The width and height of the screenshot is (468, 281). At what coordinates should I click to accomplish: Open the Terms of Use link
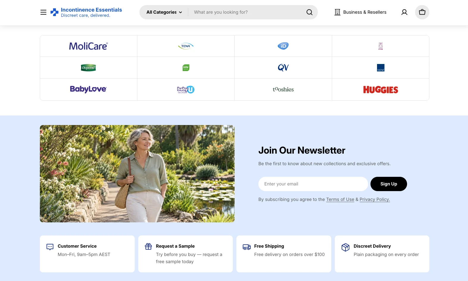(340, 199)
